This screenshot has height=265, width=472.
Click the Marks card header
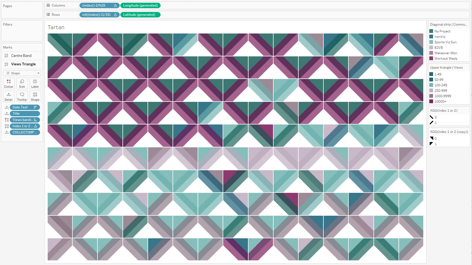[22, 47]
